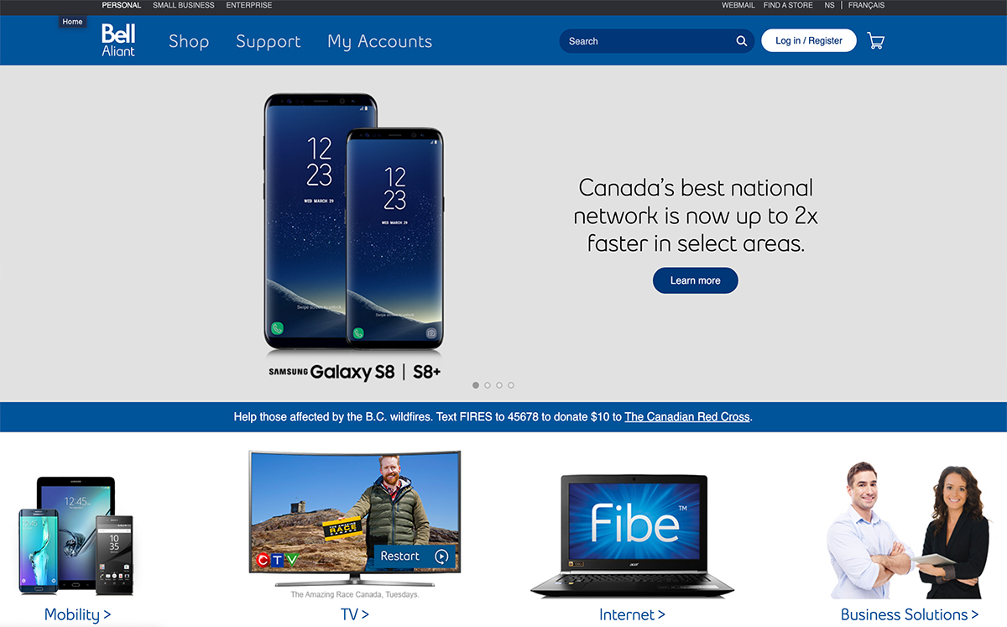Click the Log in / Register button
This screenshot has width=1007, height=627.
click(x=809, y=40)
